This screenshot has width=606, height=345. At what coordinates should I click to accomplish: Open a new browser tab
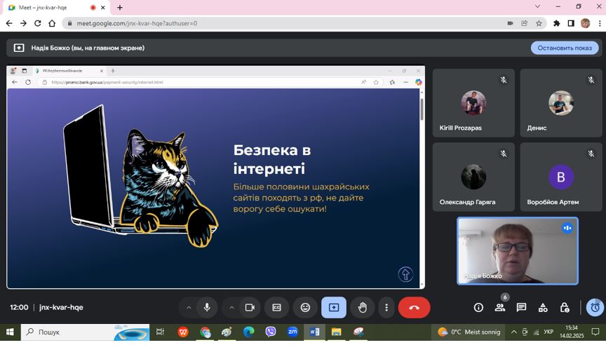tap(120, 7)
